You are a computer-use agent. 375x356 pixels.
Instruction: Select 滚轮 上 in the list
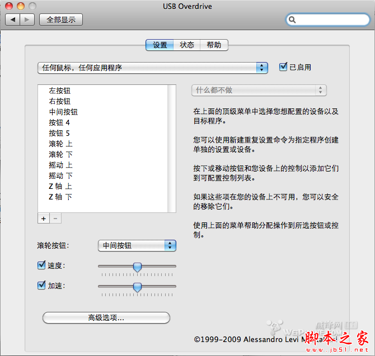coord(103,144)
